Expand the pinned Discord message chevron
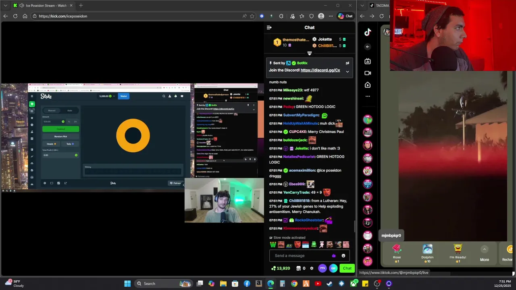Image resolution: width=516 pixels, height=290 pixels. click(x=347, y=71)
